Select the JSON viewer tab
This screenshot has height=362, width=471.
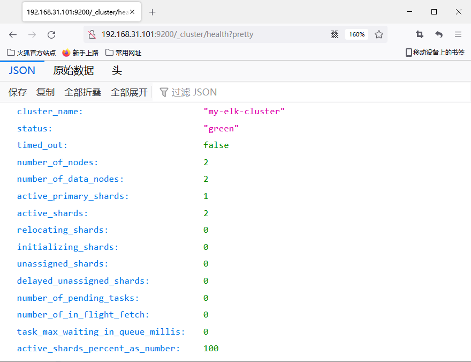[22, 71]
